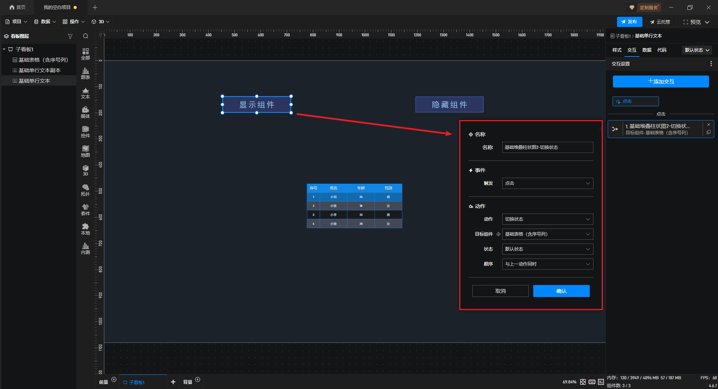The width and height of the screenshot is (718, 389).
Task: Open the 拓扑 topology components category
Action: point(85,190)
